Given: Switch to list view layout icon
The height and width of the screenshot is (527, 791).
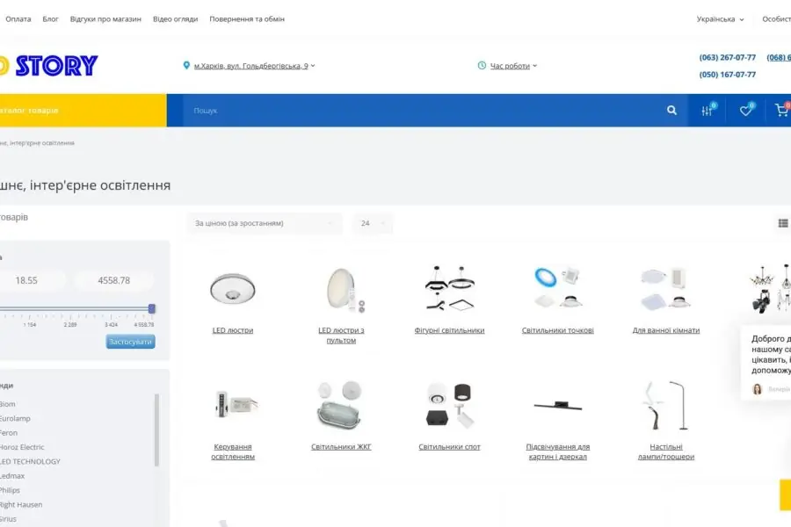Looking at the screenshot, I should tap(782, 223).
